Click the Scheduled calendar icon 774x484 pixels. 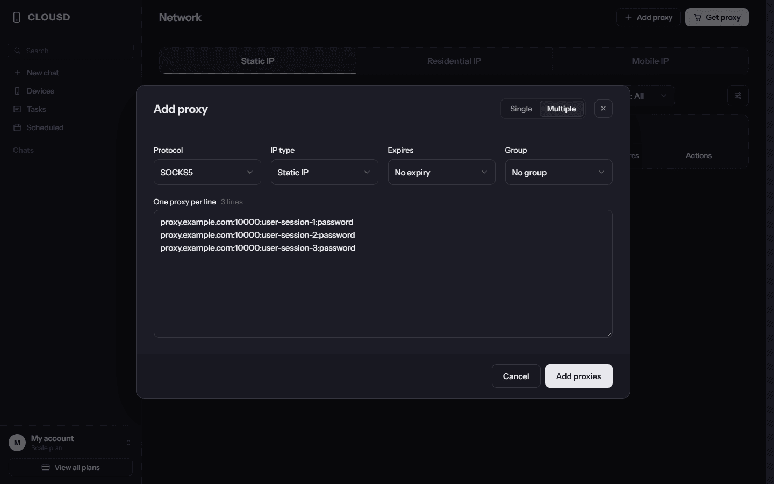pos(17,127)
